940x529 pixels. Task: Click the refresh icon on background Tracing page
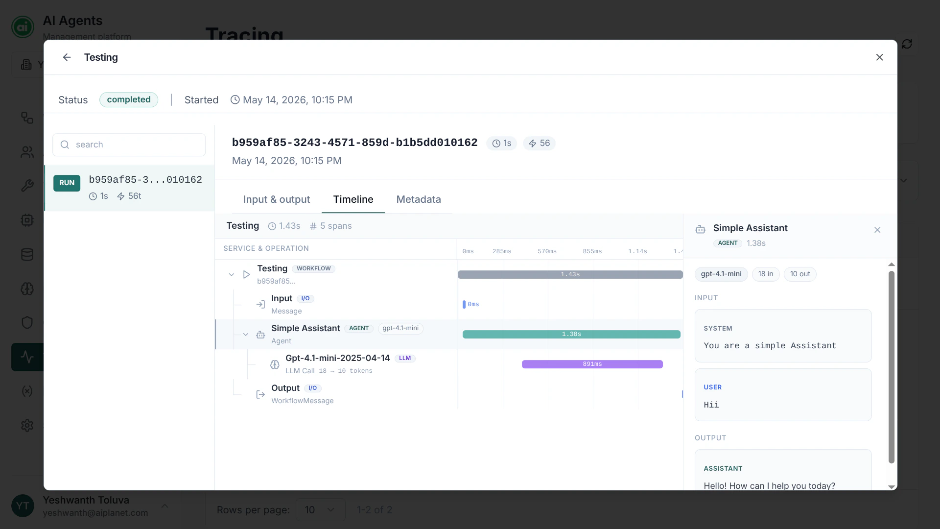tap(907, 44)
